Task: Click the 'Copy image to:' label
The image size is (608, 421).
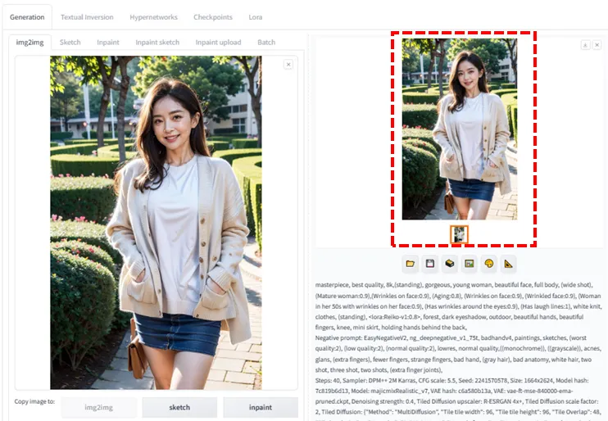Action: (x=34, y=401)
